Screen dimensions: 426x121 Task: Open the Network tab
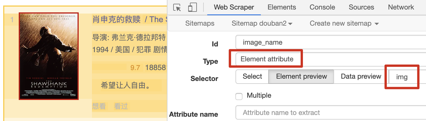click(x=401, y=7)
